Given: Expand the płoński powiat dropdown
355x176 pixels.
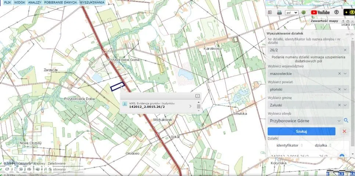Looking at the screenshot, I should point(345,89).
